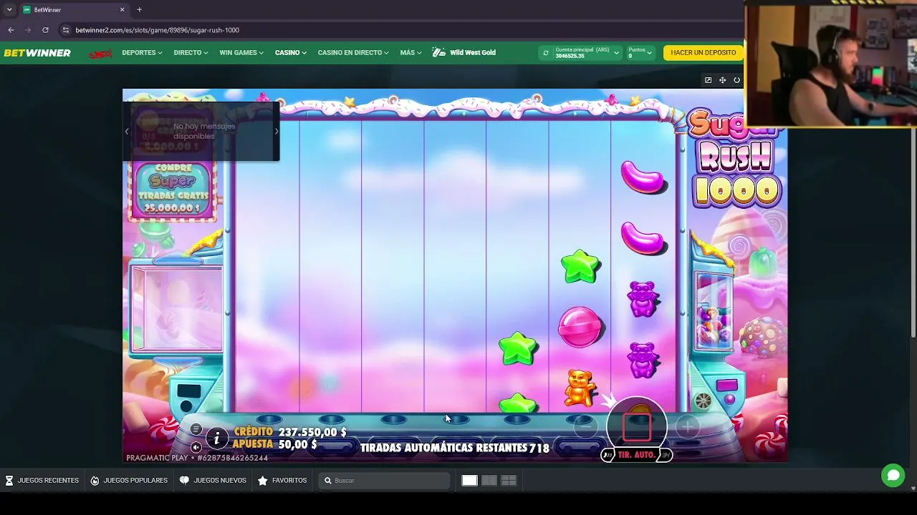Viewport: 917px width, 515px height.
Task: Open a new browser tab
Action: point(139,10)
